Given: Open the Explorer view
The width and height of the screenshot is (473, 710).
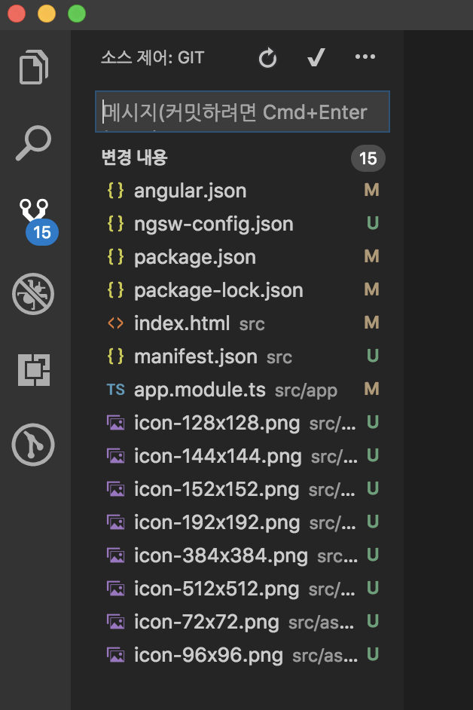Looking at the screenshot, I should (x=33, y=66).
